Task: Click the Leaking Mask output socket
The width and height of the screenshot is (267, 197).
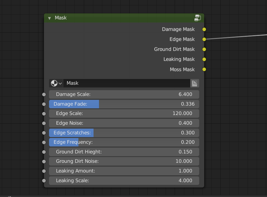Action: click(x=204, y=59)
